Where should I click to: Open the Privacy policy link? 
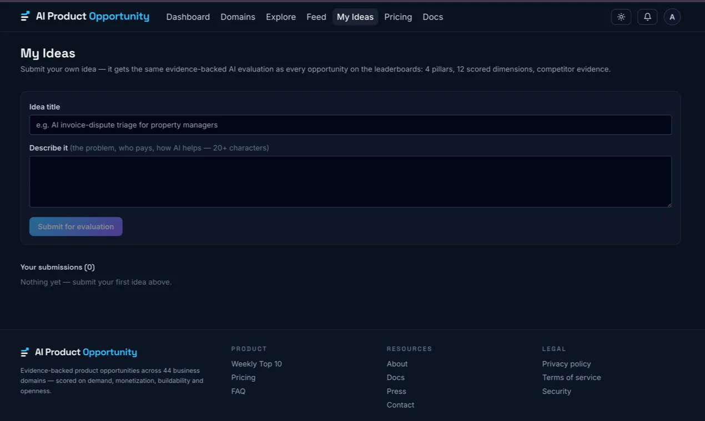566,364
